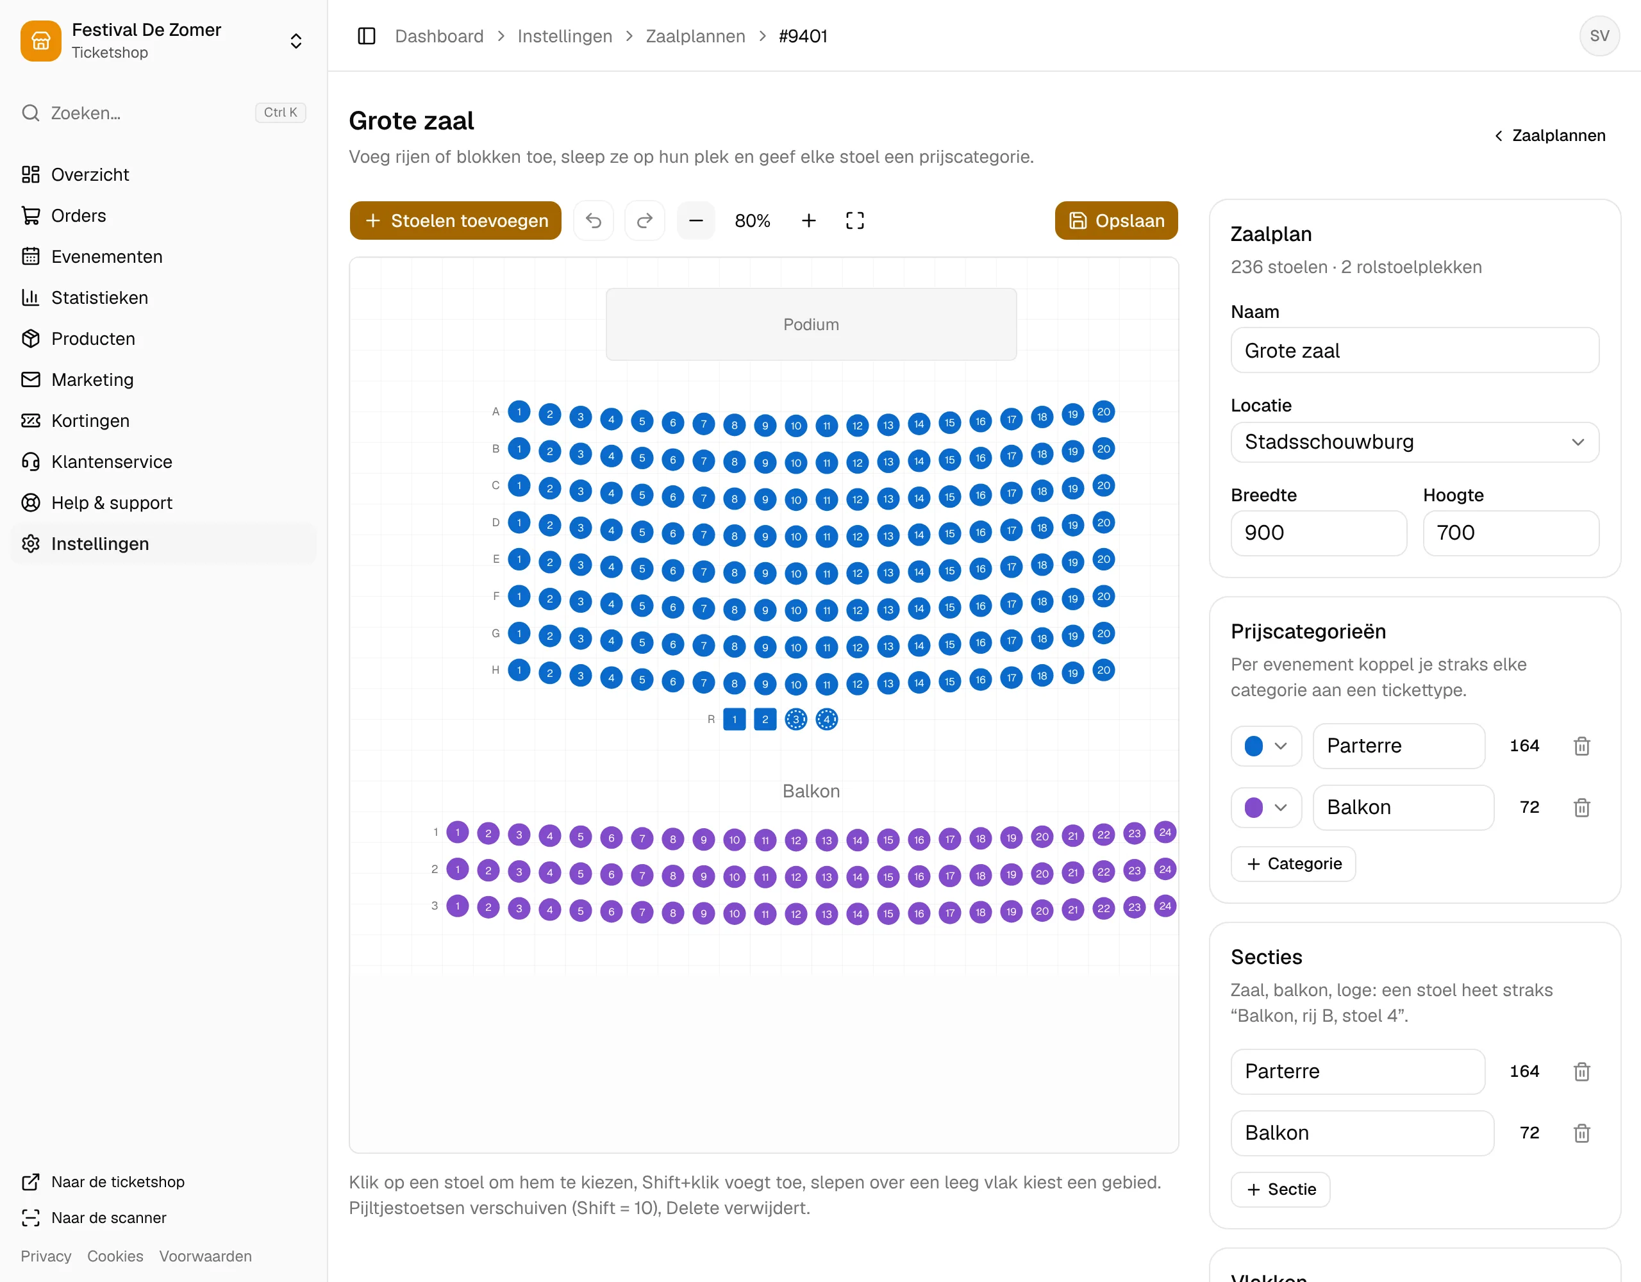This screenshot has height=1282, width=1641.
Task: Zoom out with the minus button
Action: point(696,220)
